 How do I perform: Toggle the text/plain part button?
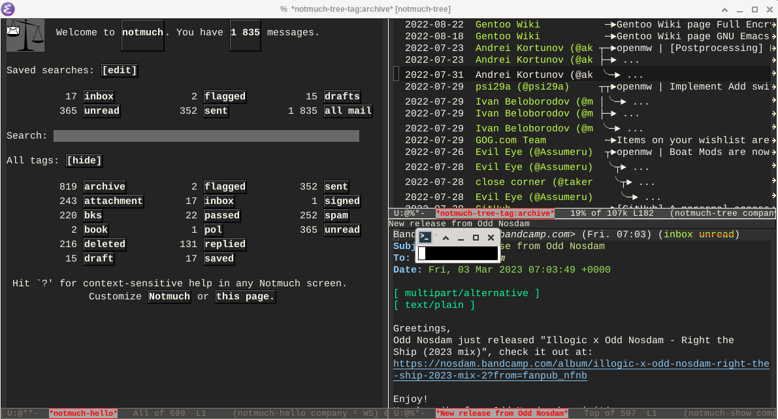pos(434,305)
